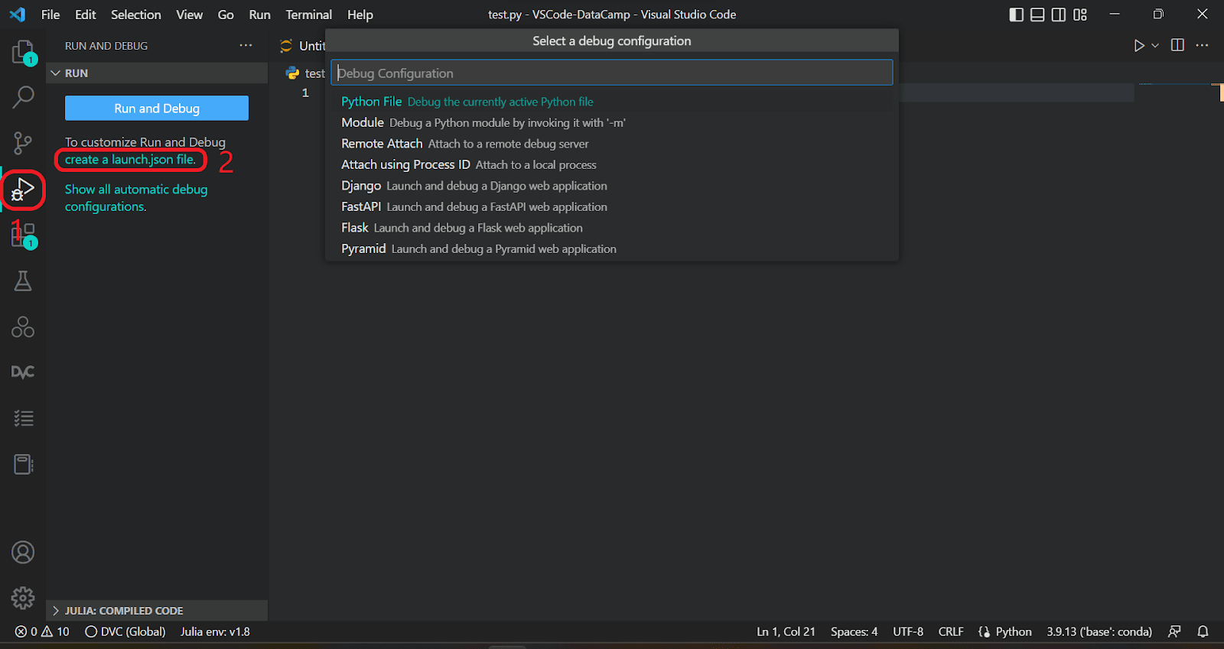Focus the Debug Configuration input field
Image resolution: width=1224 pixels, height=649 pixels.
[612, 73]
